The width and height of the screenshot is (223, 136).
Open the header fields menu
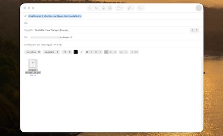[120, 8]
